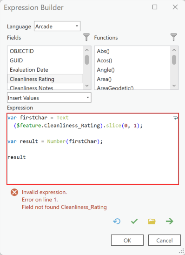The image size is (185, 255).
Task: Select the Cleanliness Rating field
Action: [45, 79]
